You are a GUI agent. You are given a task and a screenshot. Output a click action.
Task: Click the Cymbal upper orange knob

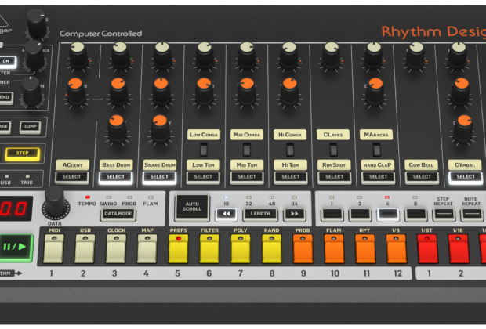461,91
